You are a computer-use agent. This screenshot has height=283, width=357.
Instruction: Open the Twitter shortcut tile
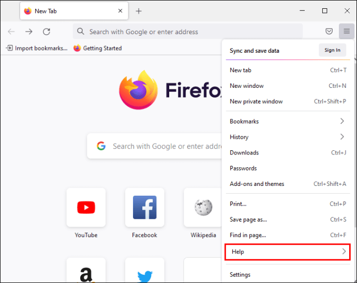[x=144, y=270]
